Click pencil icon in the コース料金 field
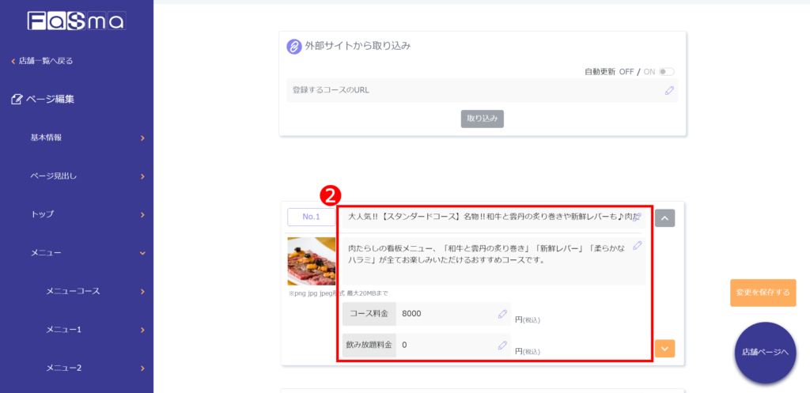This screenshot has height=393, width=810. coord(502,314)
